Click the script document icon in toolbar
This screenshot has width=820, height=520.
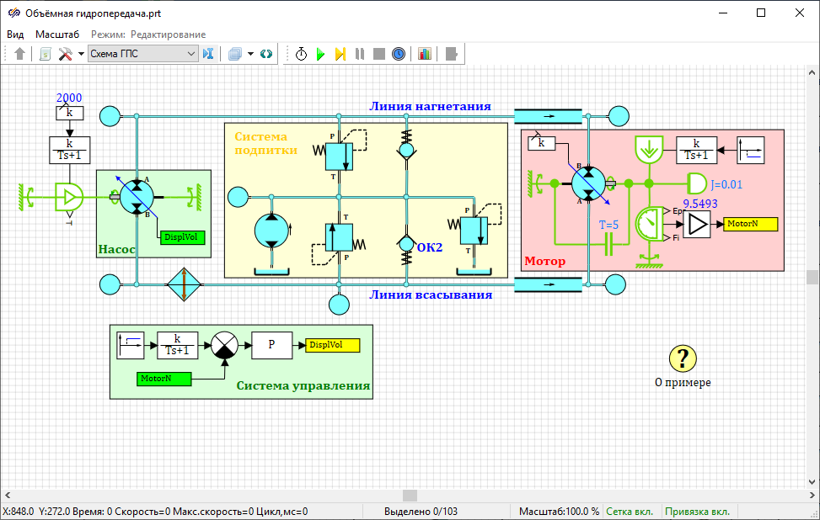coord(46,54)
